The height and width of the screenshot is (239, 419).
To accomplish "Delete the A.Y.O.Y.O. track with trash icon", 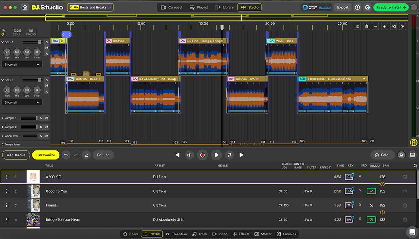I will pyautogui.click(x=405, y=177).
